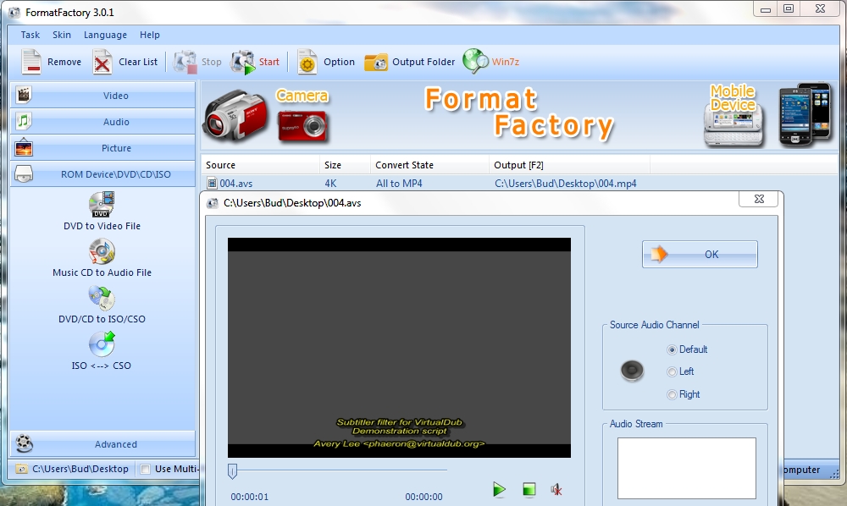Click the FormatFactory title bar app icon
Screen dimensions: 847x506
pos(14,12)
